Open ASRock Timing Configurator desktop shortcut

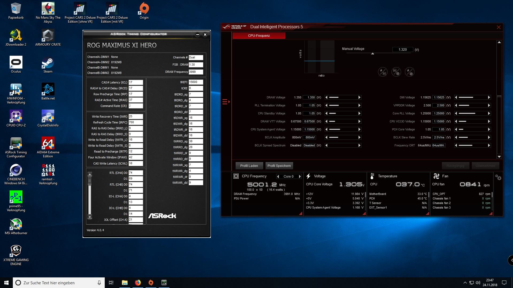(x=16, y=147)
